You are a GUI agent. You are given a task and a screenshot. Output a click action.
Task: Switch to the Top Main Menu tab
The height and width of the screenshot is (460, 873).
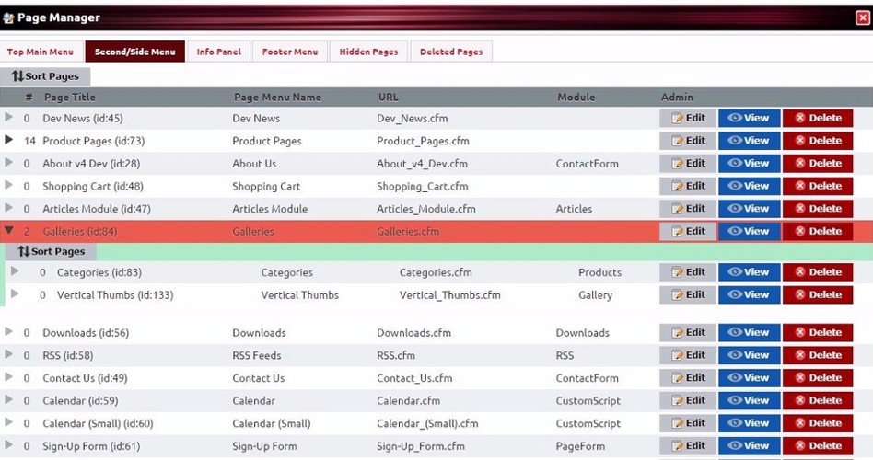(x=41, y=52)
